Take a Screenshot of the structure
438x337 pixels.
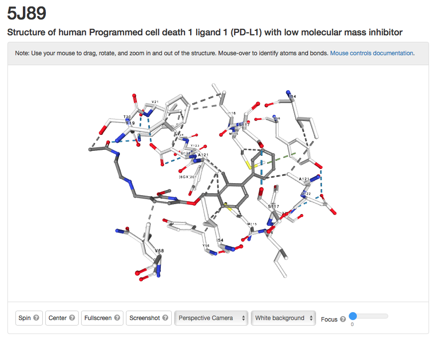tap(149, 318)
